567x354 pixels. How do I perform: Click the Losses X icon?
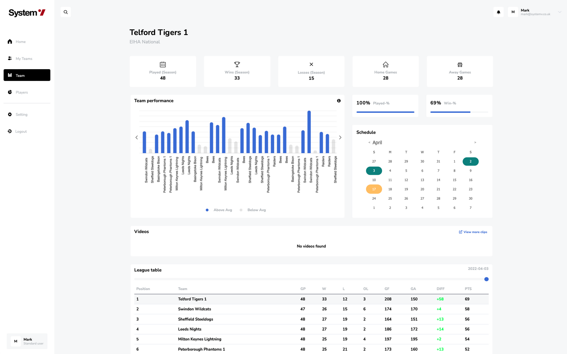(x=311, y=65)
